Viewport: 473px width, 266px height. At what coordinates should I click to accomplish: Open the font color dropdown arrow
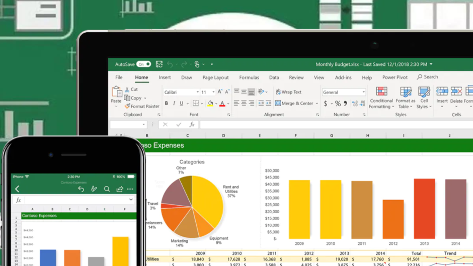tap(228, 104)
